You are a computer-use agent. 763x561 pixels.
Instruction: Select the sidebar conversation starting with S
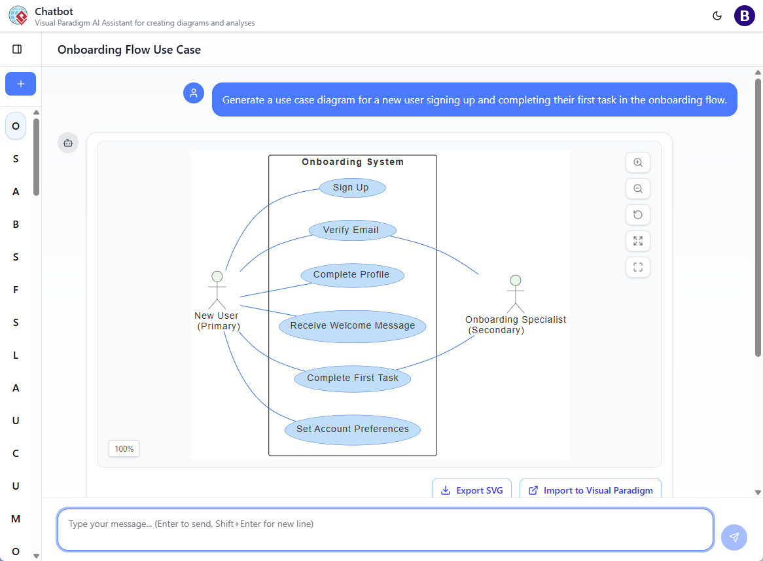pos(15,158)
